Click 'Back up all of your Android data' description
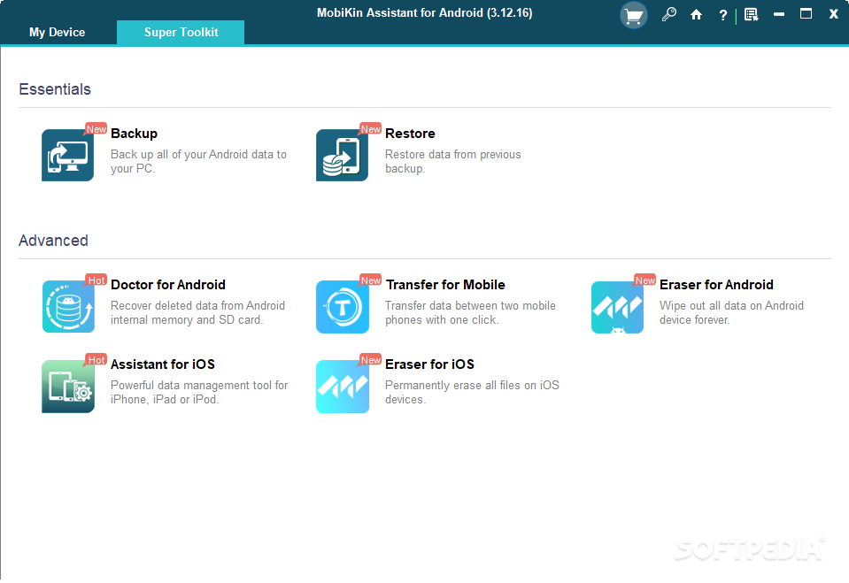The width and height of the screenshot is (849, 583). (x=198, y=161)
